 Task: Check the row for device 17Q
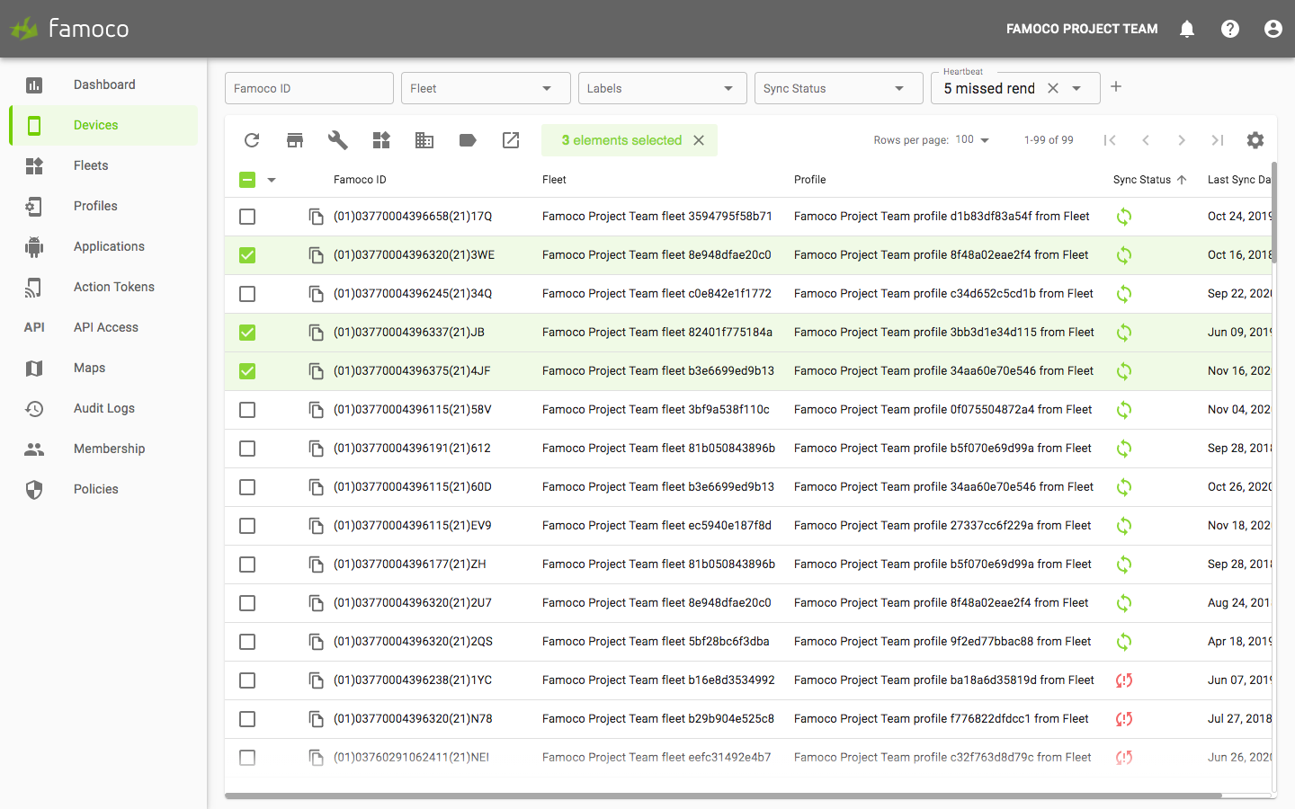247,217
